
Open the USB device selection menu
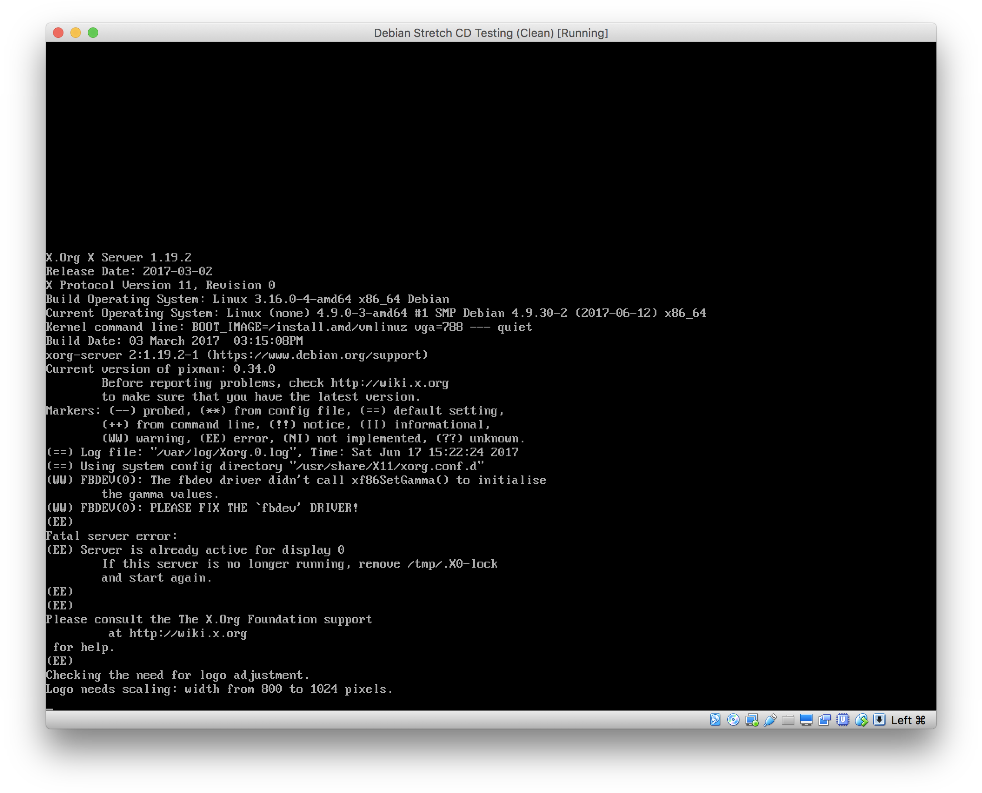coord(770,720)
